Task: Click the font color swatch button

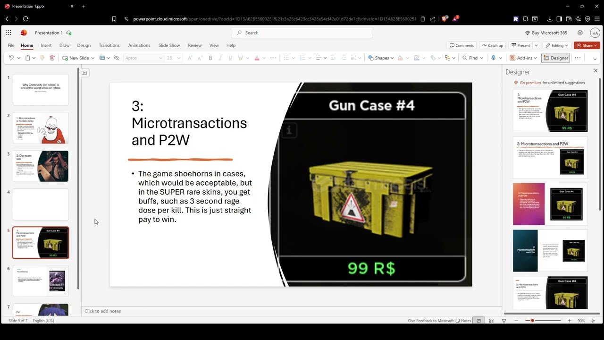Action: coord(257,58)
